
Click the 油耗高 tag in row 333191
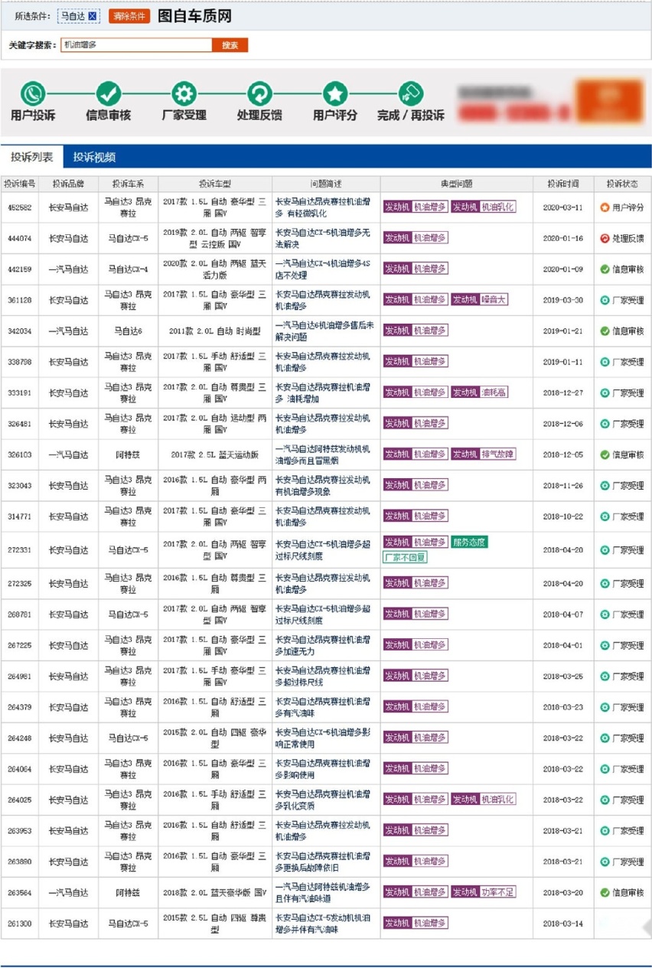coord(494,392)
